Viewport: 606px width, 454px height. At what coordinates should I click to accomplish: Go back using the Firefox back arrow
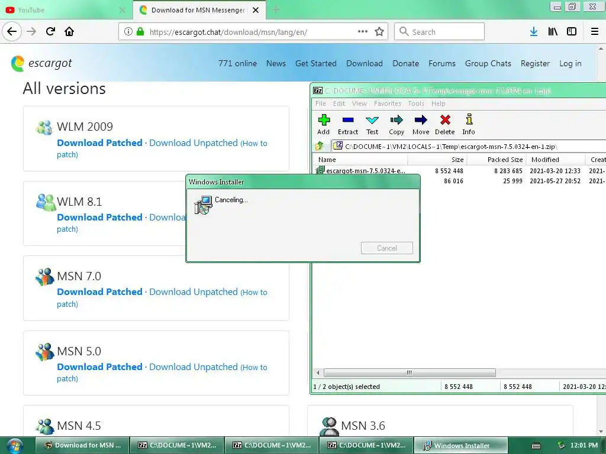pos(12,31)
